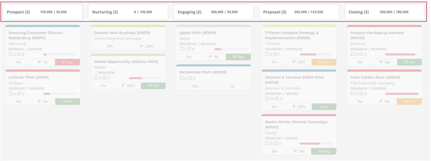
Task: Click completed-tasks tick icon on Unilever Pitch card
Action: click(x=19, y=94)
